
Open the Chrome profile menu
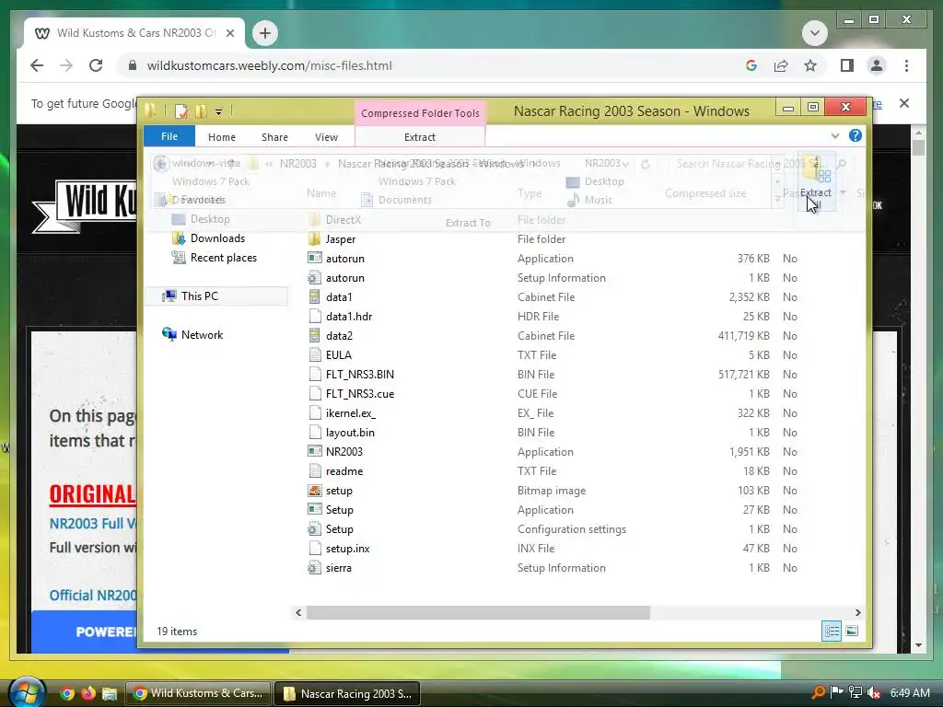[x=877, y=65]
